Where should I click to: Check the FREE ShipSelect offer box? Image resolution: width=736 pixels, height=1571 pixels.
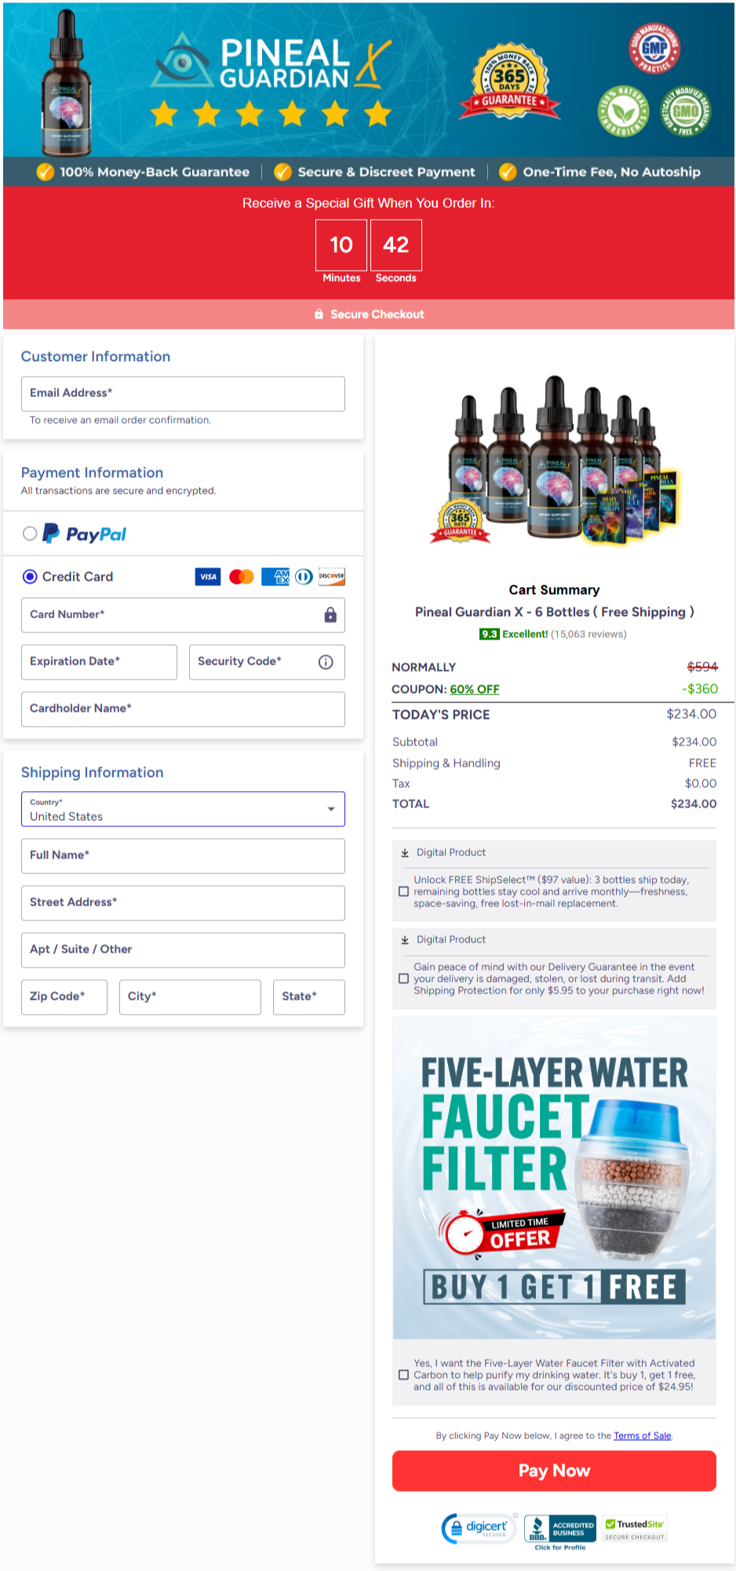click(x=403, y=891)
